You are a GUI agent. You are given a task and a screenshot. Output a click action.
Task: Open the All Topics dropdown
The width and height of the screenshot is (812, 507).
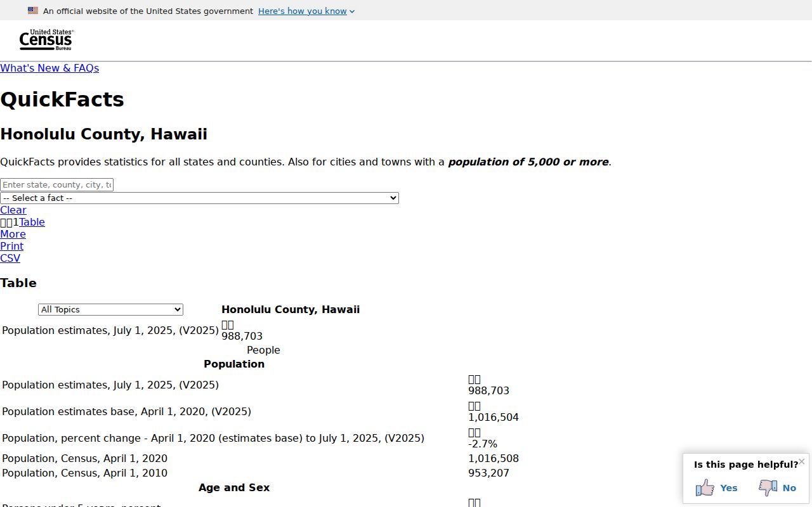point(110,309)
